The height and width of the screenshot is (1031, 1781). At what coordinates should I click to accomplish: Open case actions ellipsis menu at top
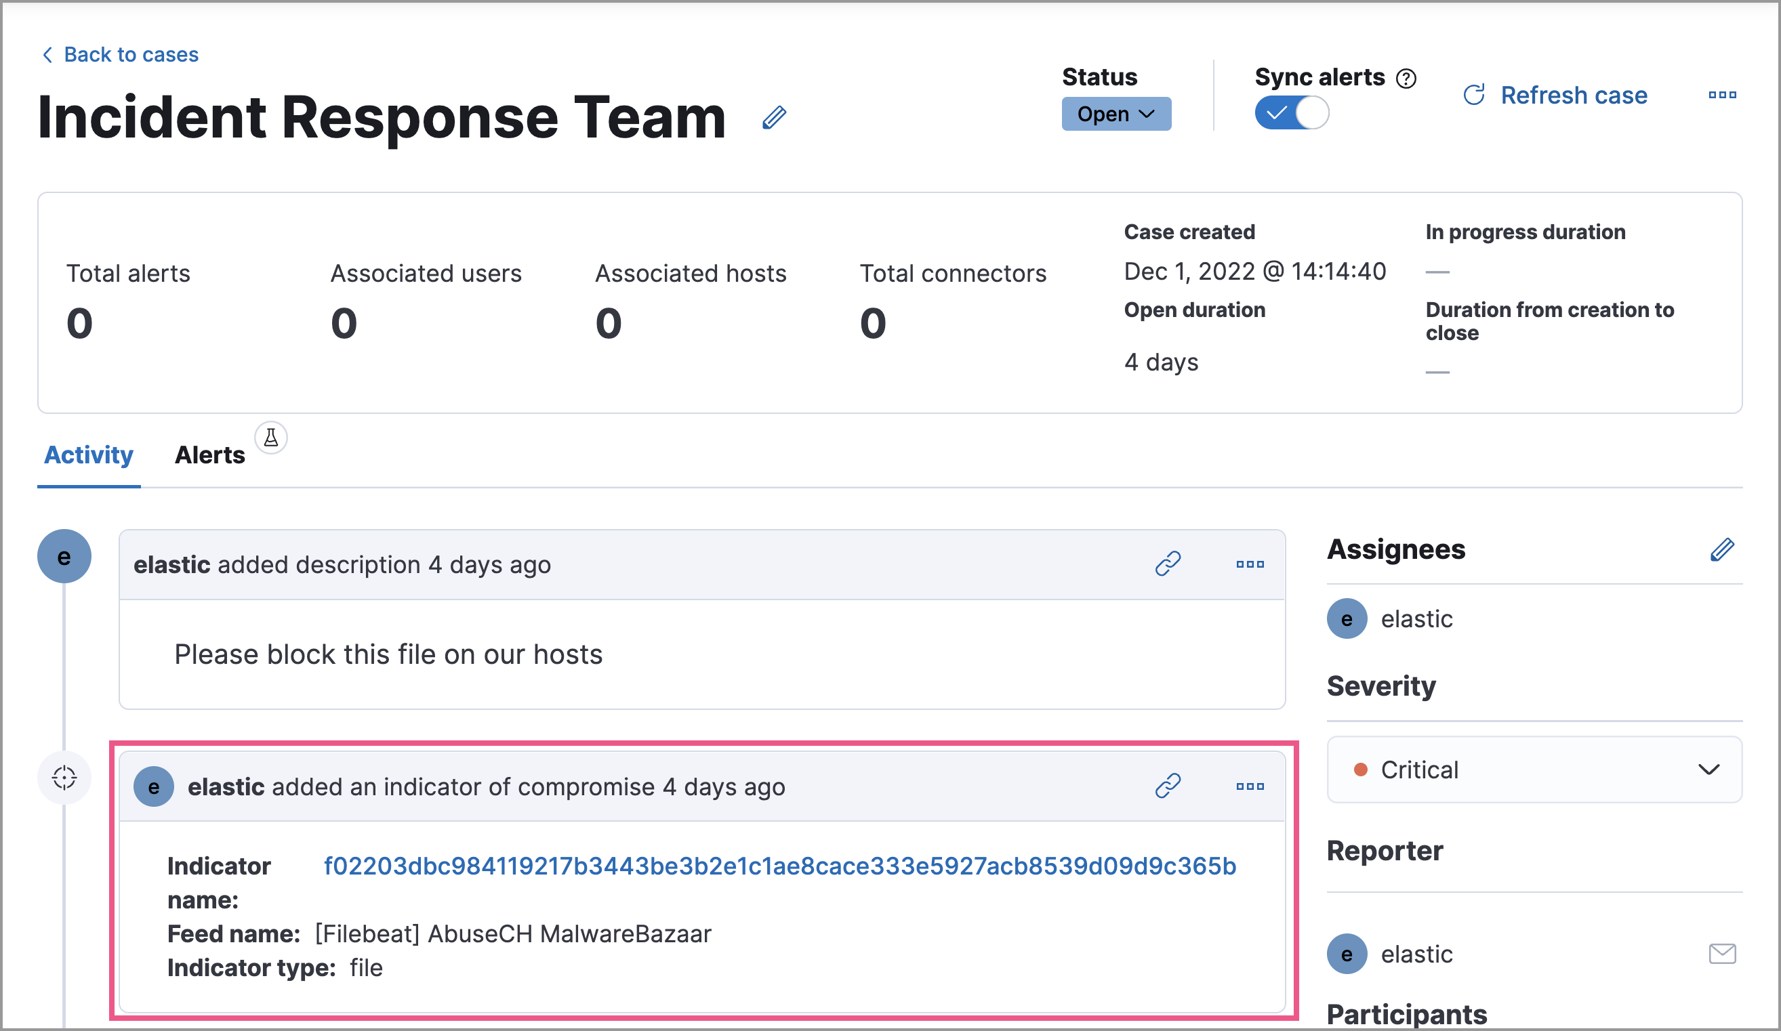click(x=1721, y=95)
